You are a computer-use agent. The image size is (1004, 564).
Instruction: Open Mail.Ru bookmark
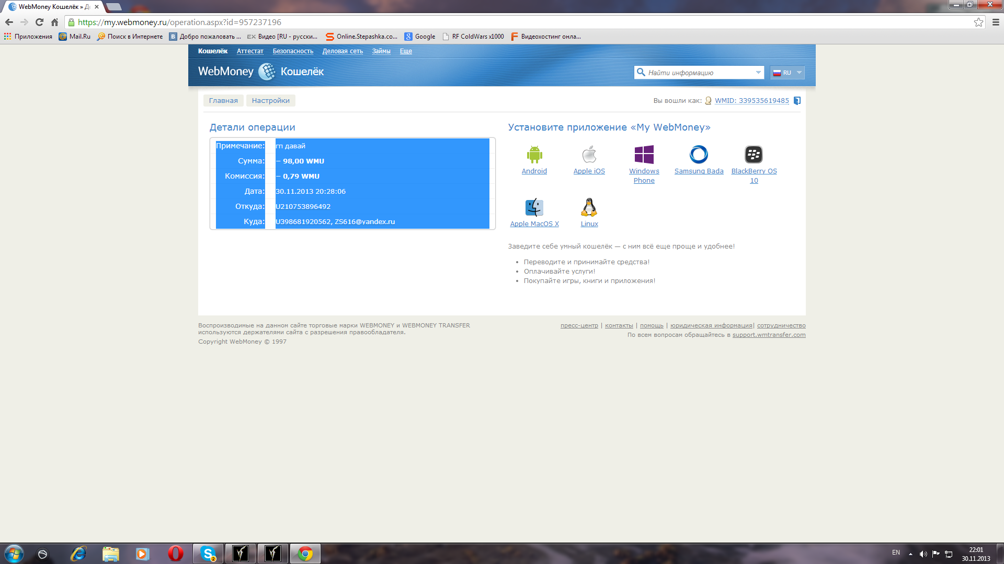pos(75,37)
